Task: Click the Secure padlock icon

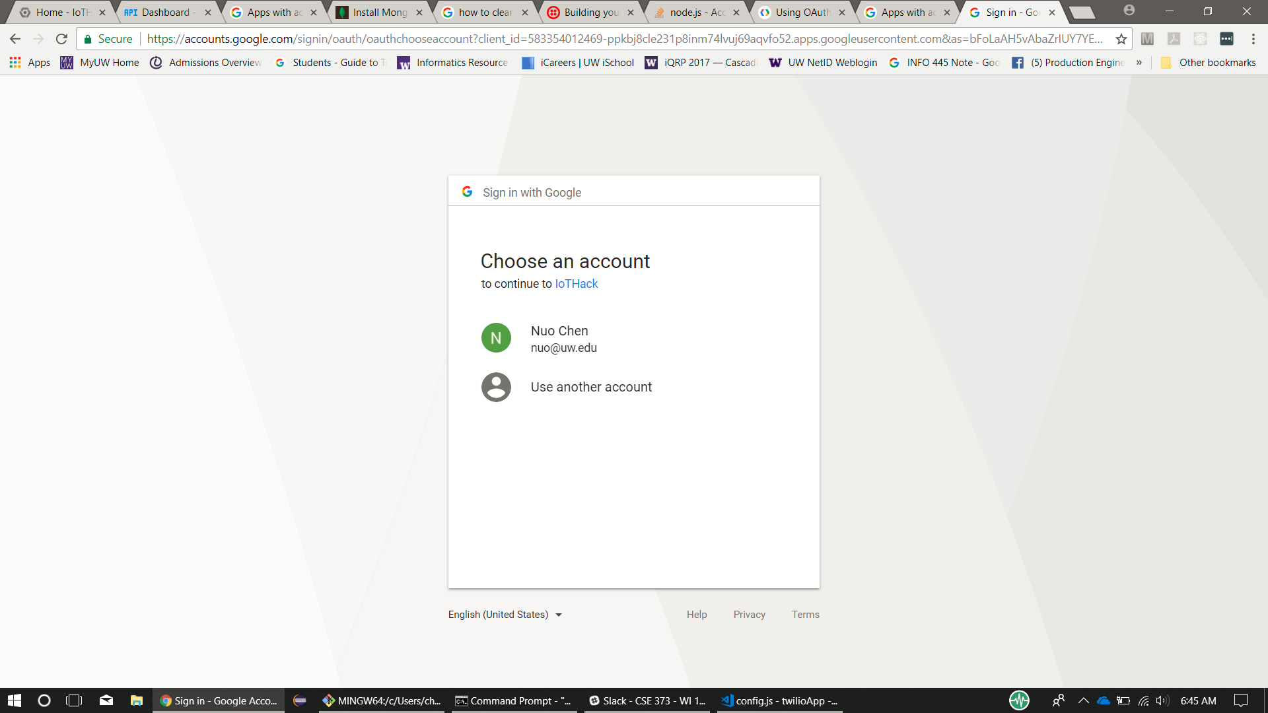Action: (88, 39)
